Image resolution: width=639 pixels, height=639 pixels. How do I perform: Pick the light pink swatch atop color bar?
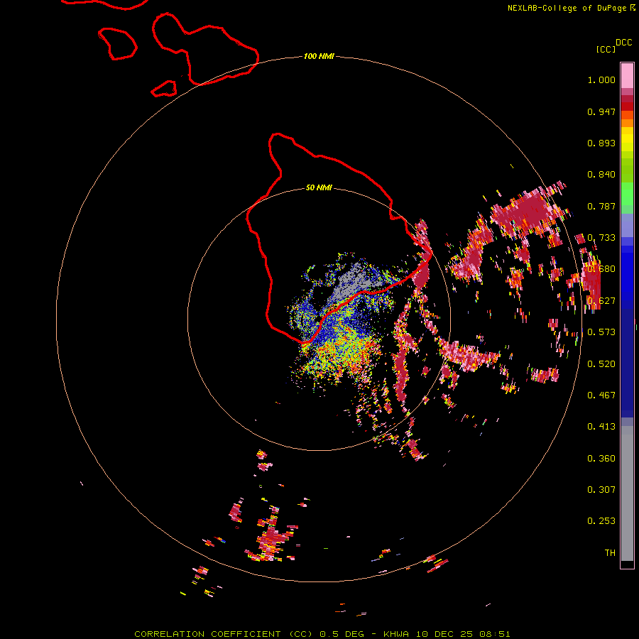(x=627, y=75)
